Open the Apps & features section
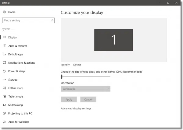 pos(18,46)
